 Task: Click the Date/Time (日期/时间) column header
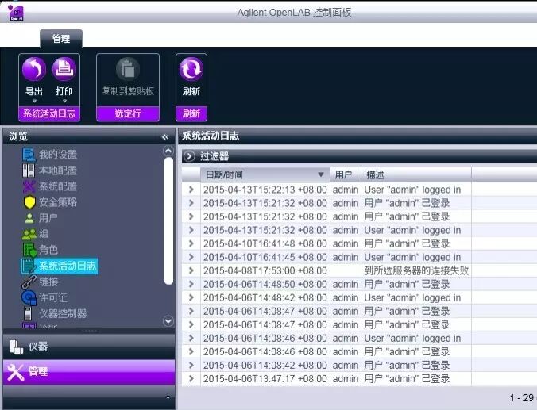click(265, 174)
